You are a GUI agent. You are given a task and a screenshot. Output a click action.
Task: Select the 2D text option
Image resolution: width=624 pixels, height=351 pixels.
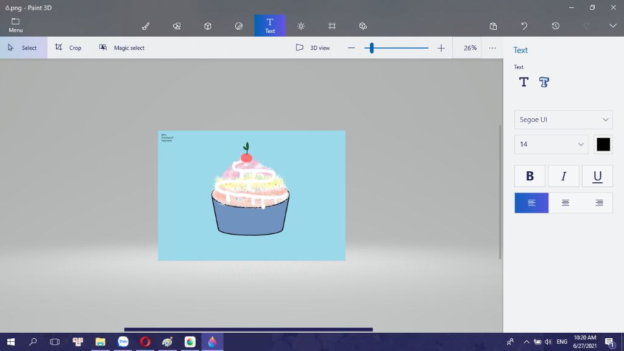click(523, 82)
